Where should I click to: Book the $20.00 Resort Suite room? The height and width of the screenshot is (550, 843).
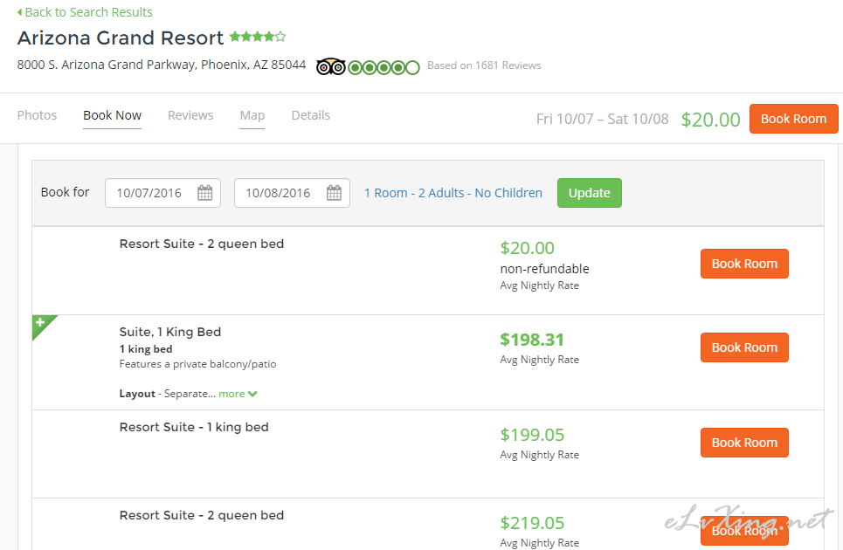(x=744, y=264)
